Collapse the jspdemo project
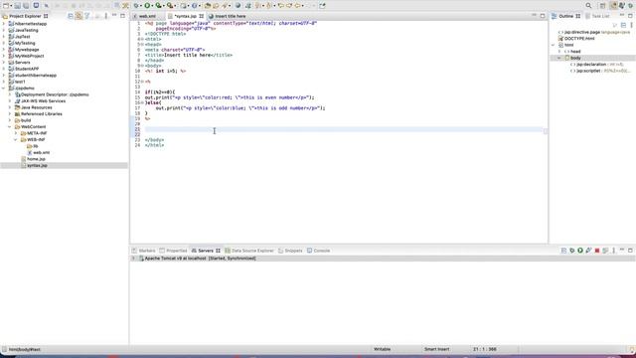Image resolution: width=636 pixels, height=358 pixels. click(4, 89)
